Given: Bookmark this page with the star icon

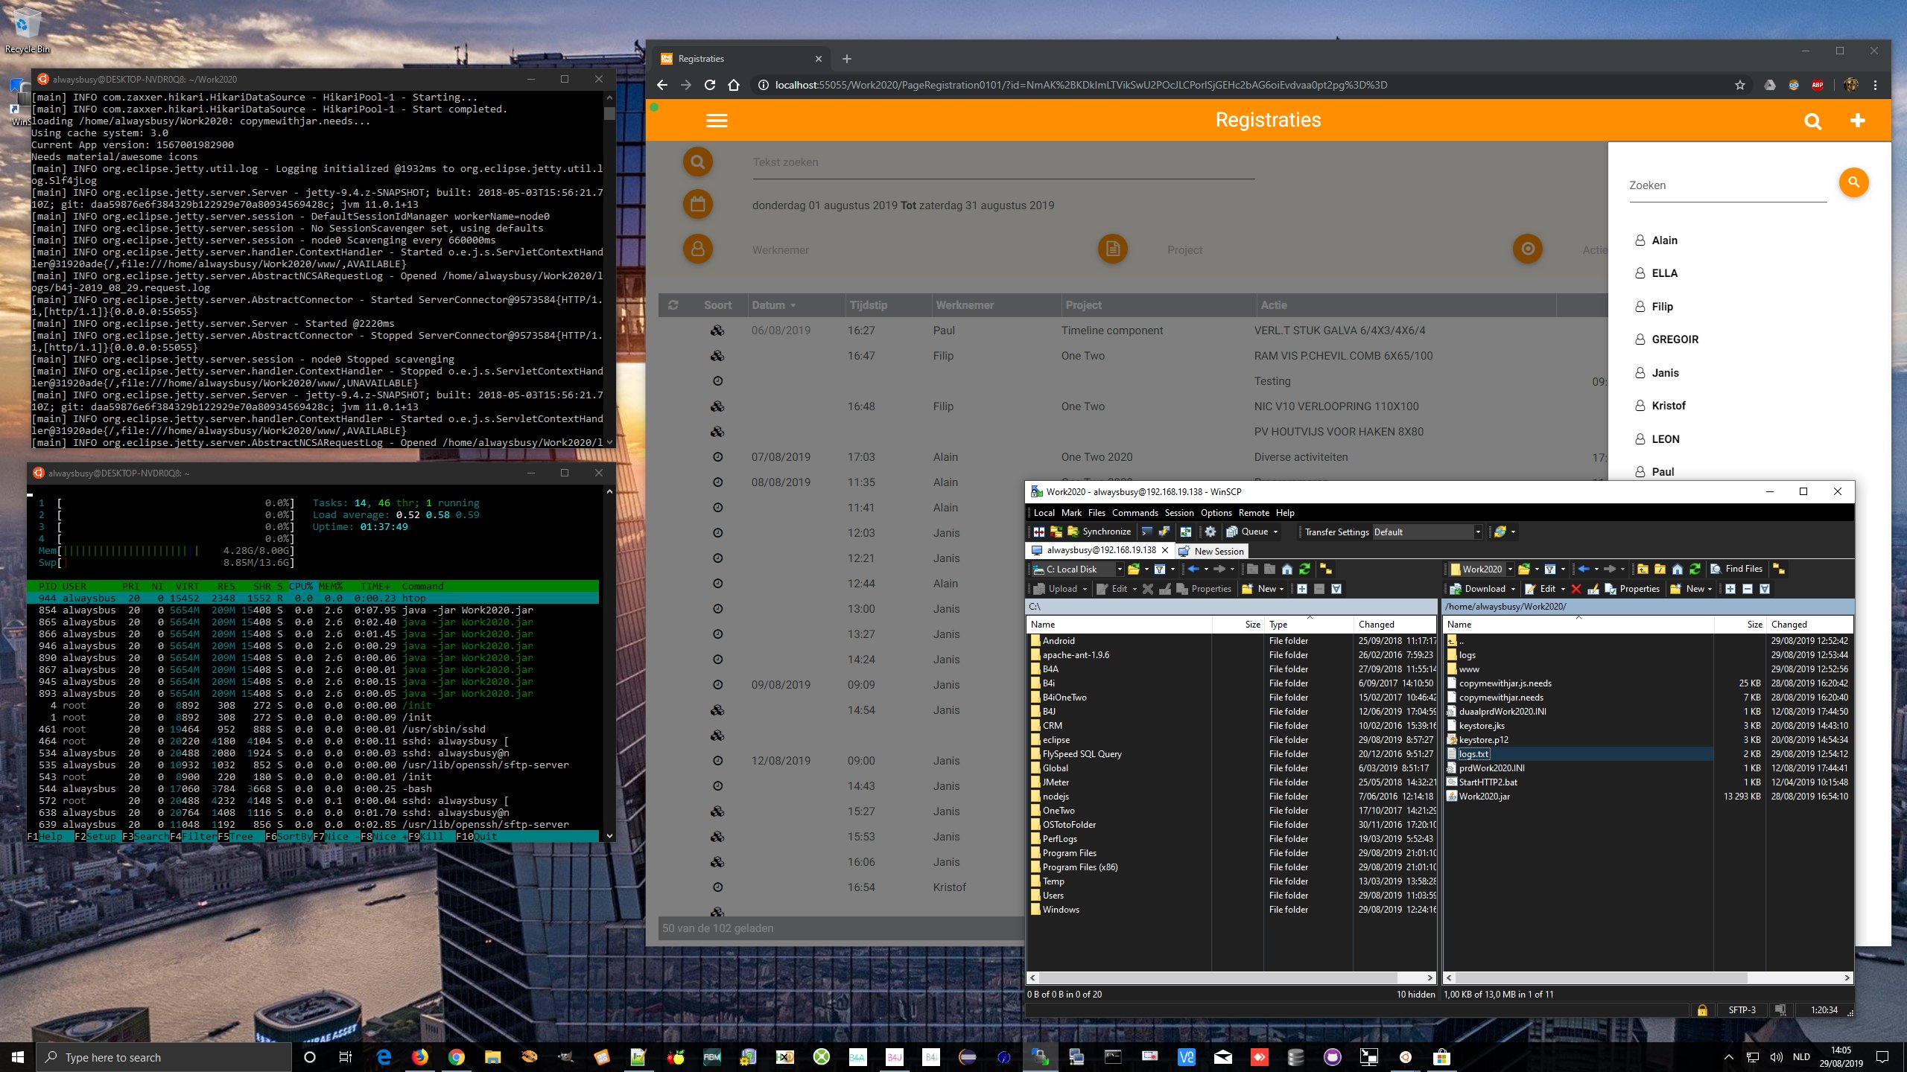Looking at the screenshot, I should 1740,85.
